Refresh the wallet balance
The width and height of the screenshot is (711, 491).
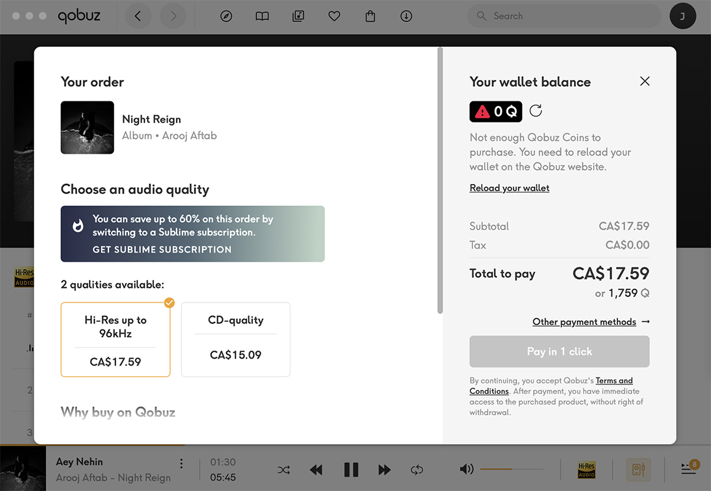click(x=536, y=111)
